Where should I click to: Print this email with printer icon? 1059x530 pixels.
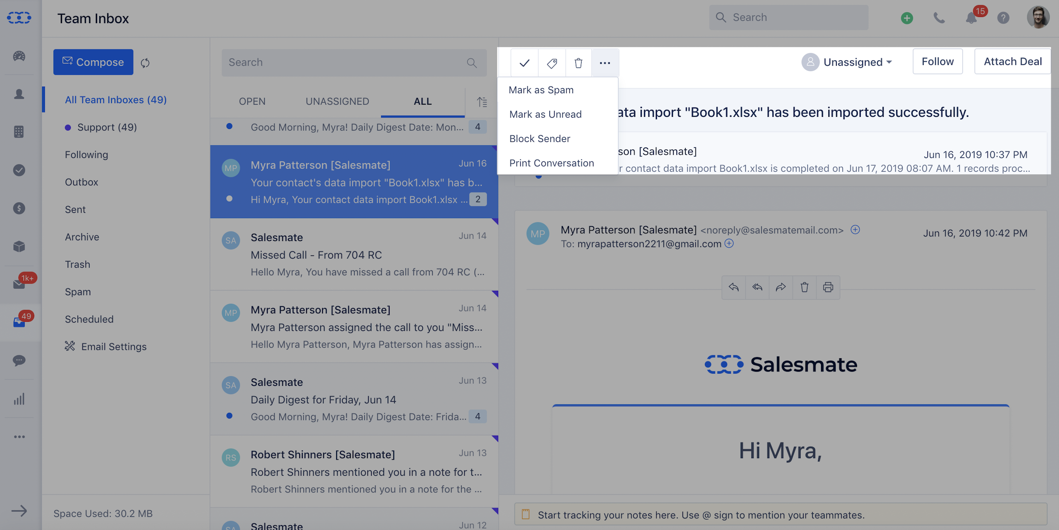(828, 287)
